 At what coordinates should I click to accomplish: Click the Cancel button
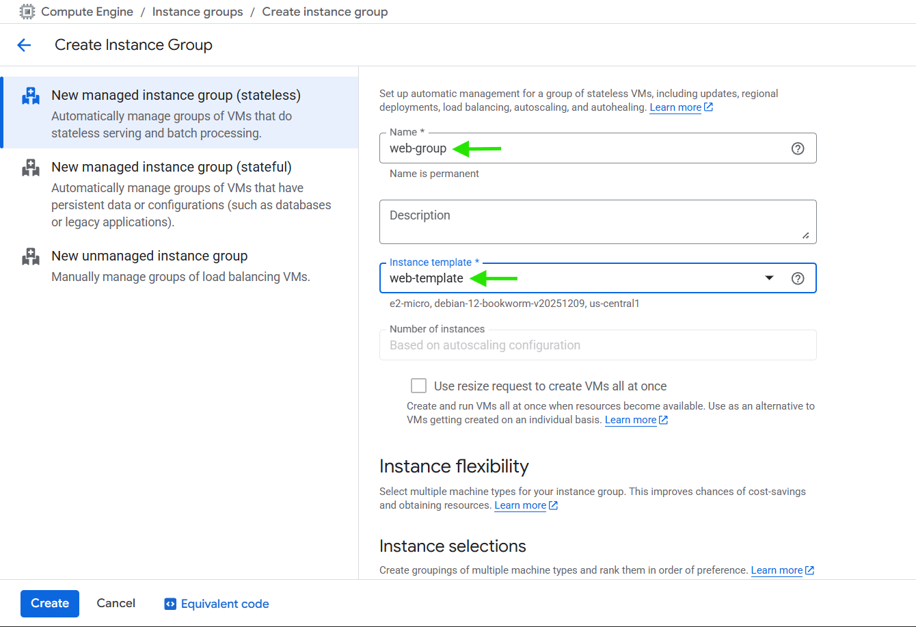pyautogui.click(x=116, y=603)
